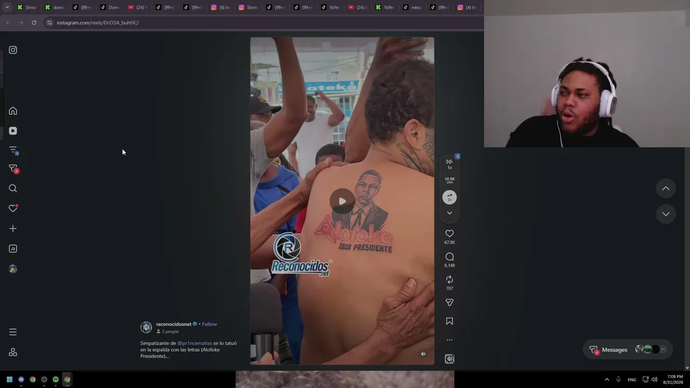Reload the page in the browser
The image size is (690, 388).
pos(34,23)
